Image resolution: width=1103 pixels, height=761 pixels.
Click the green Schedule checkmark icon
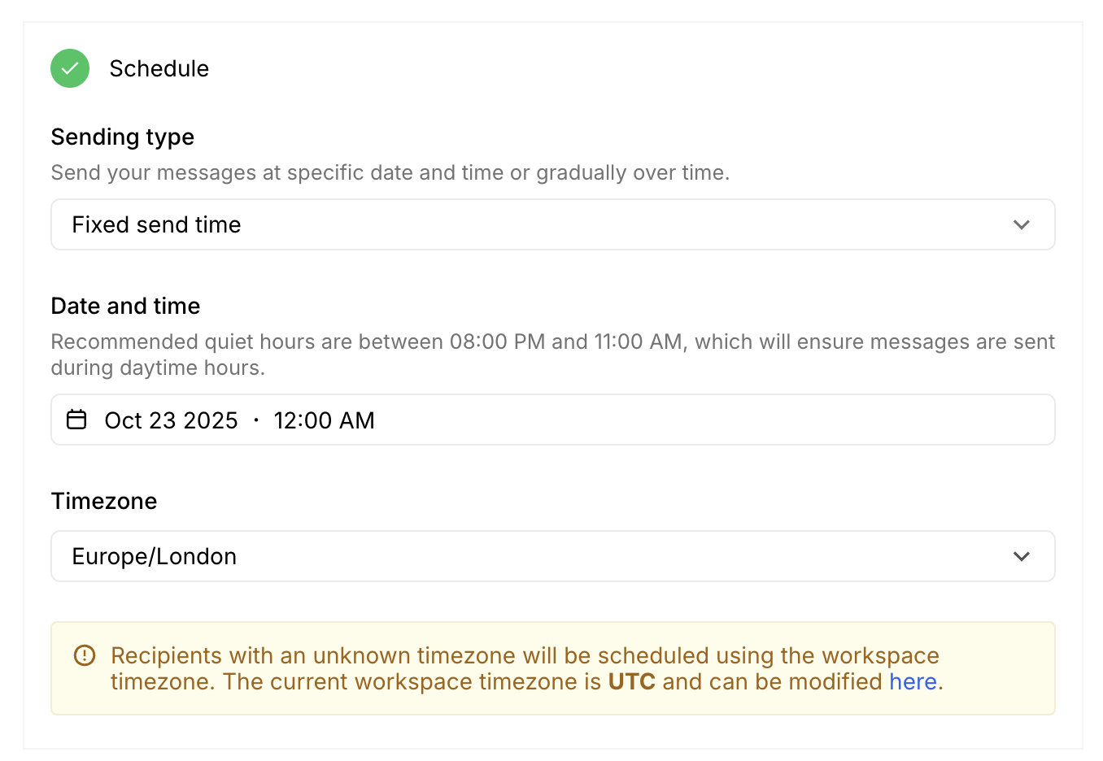tap(70, 68)
